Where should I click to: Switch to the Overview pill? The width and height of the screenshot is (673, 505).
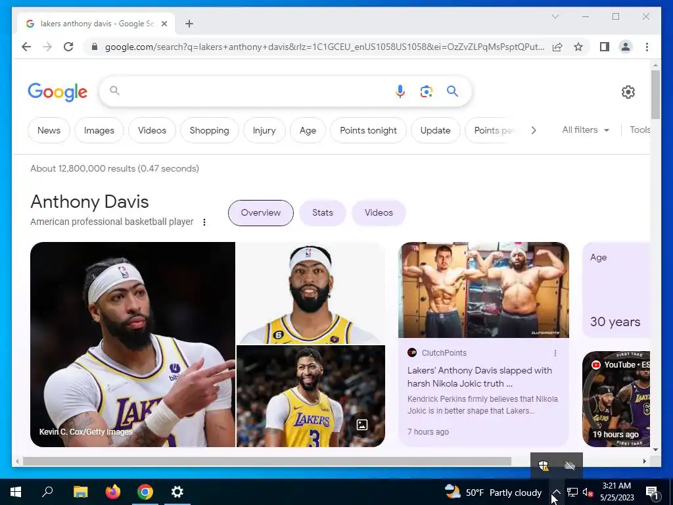260,212
